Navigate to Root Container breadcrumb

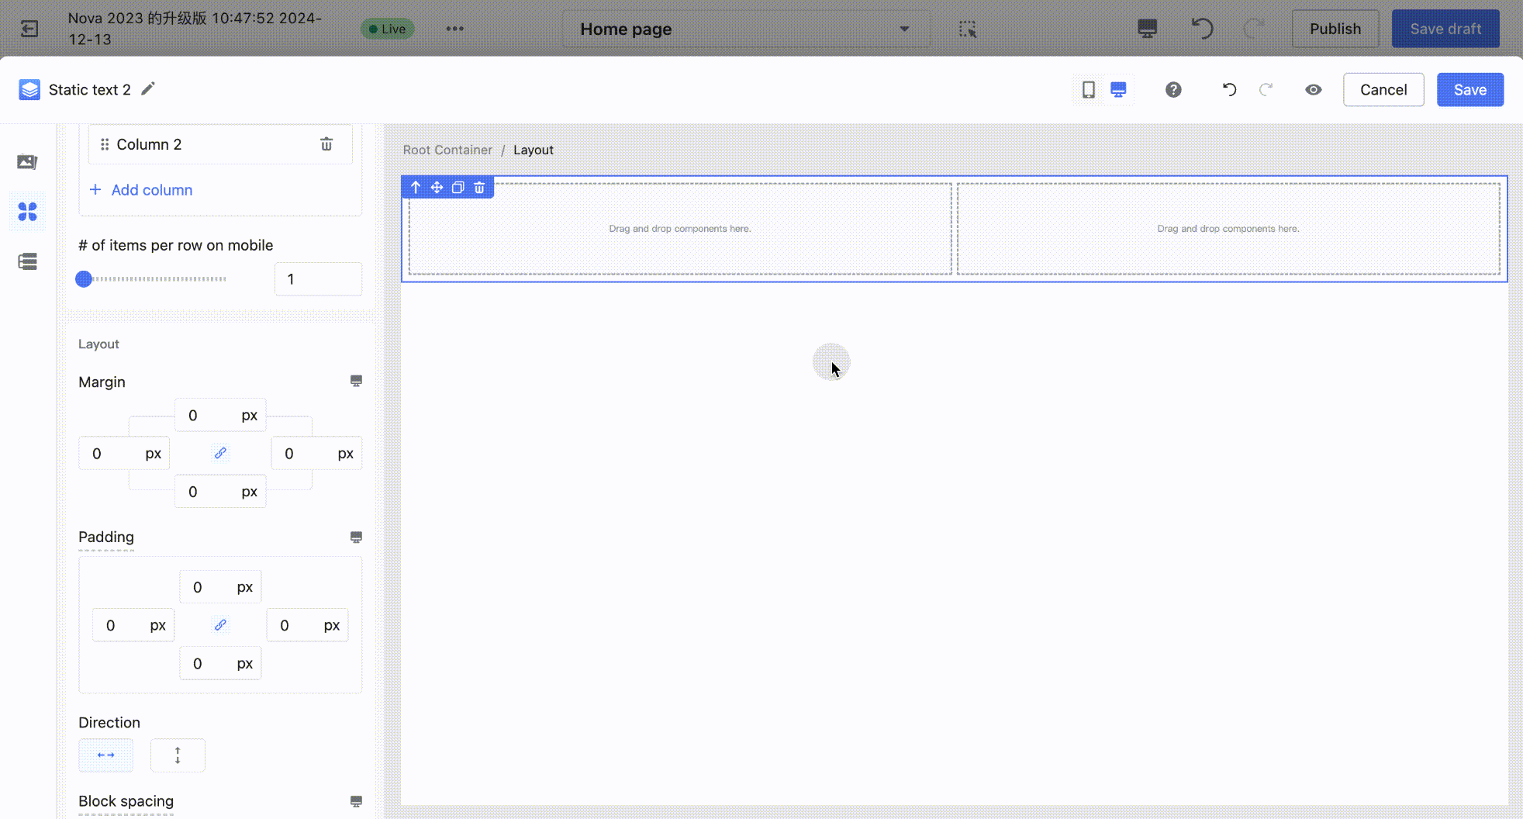click(447, 150)
